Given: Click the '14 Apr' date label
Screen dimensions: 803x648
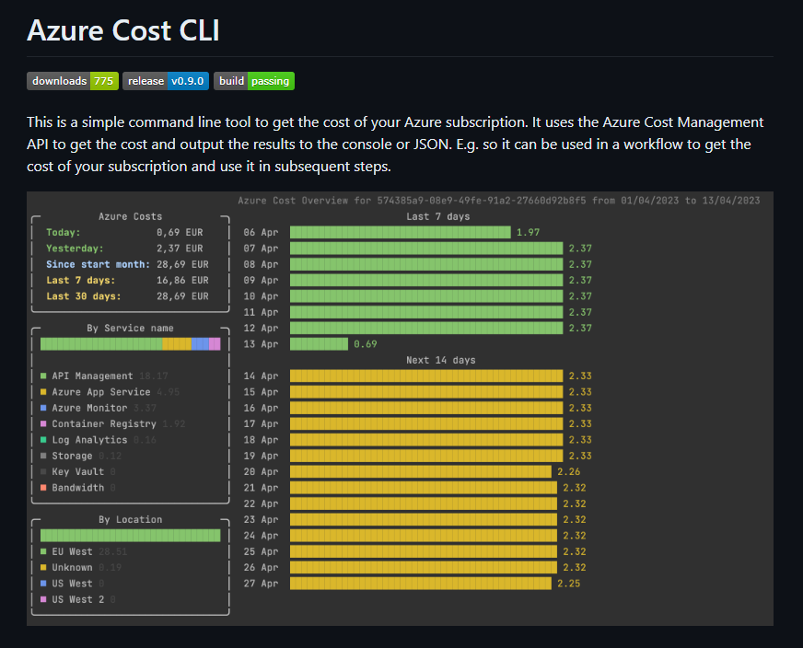Looking at the screenshot, I should 261,376.
